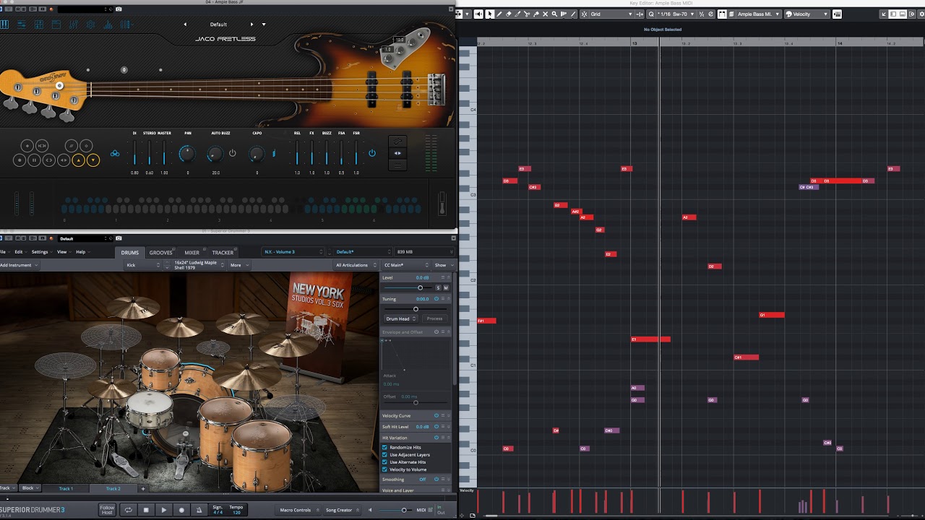Open the Velocity controller dropdown

click(806, 14)
